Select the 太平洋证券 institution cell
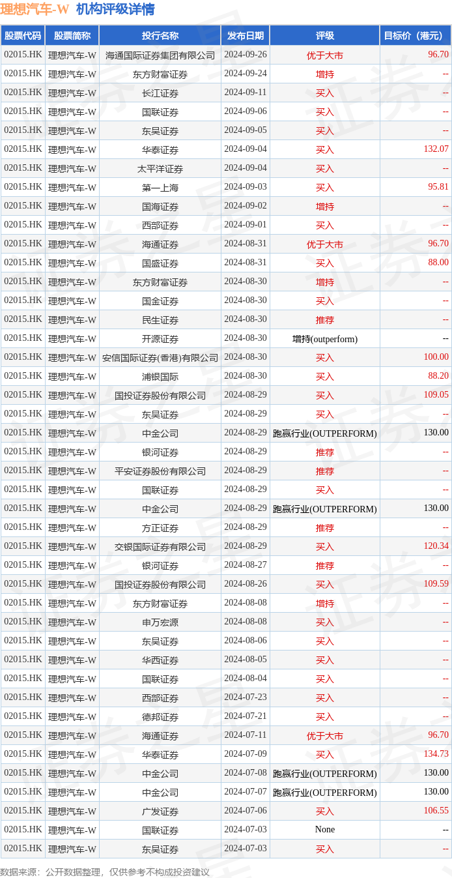The height and width of the screenshot is (878, 452). point(160,169)
